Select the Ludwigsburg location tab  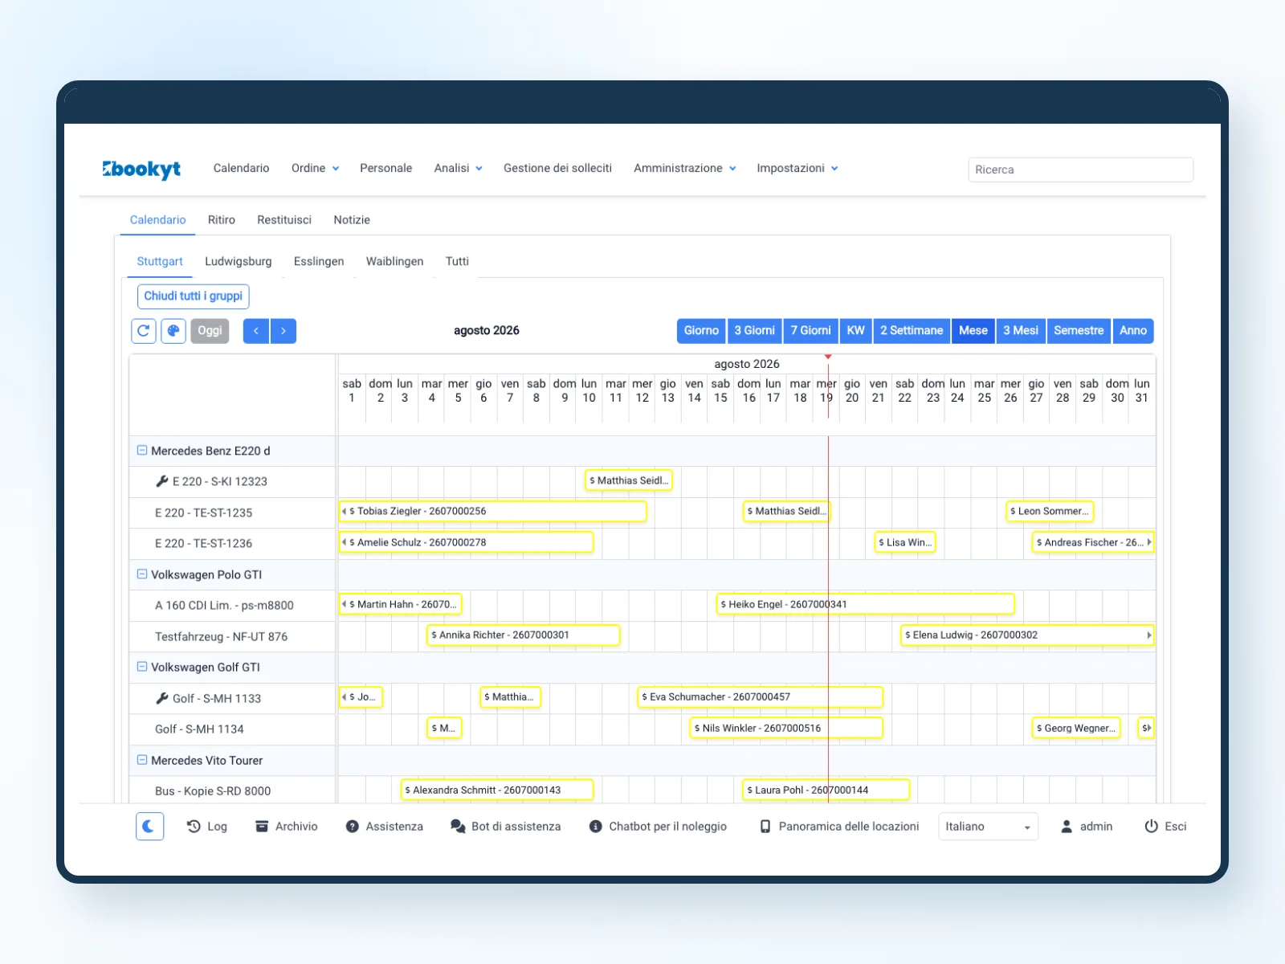[x=239, y=261]
